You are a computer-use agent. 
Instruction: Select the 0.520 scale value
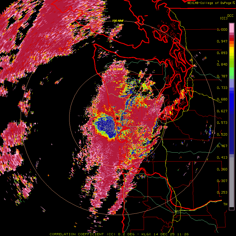pos(222,135)
